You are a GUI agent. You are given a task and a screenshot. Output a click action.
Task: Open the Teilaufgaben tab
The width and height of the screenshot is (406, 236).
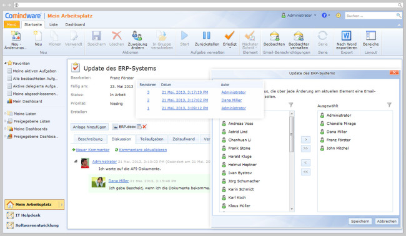152,139
